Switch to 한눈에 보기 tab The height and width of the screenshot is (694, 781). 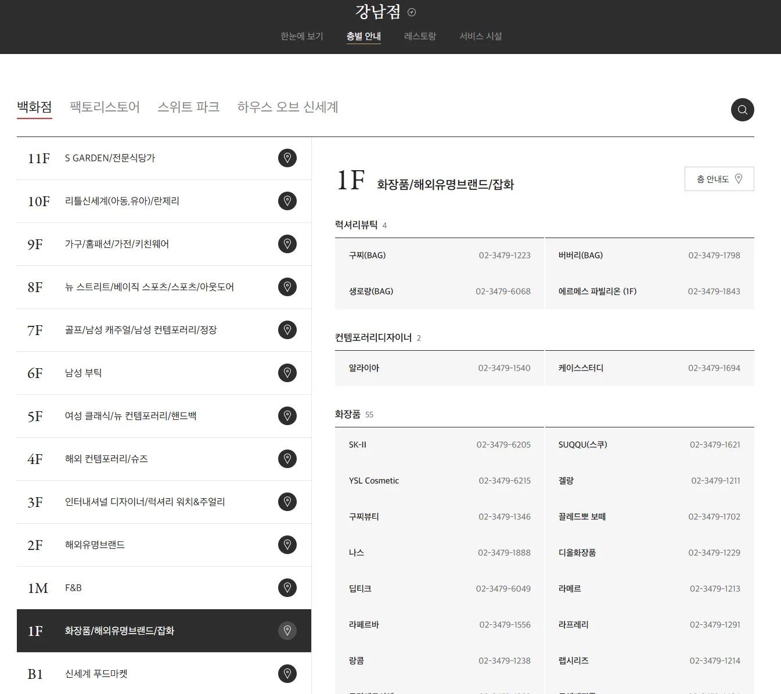coord(302,36)
